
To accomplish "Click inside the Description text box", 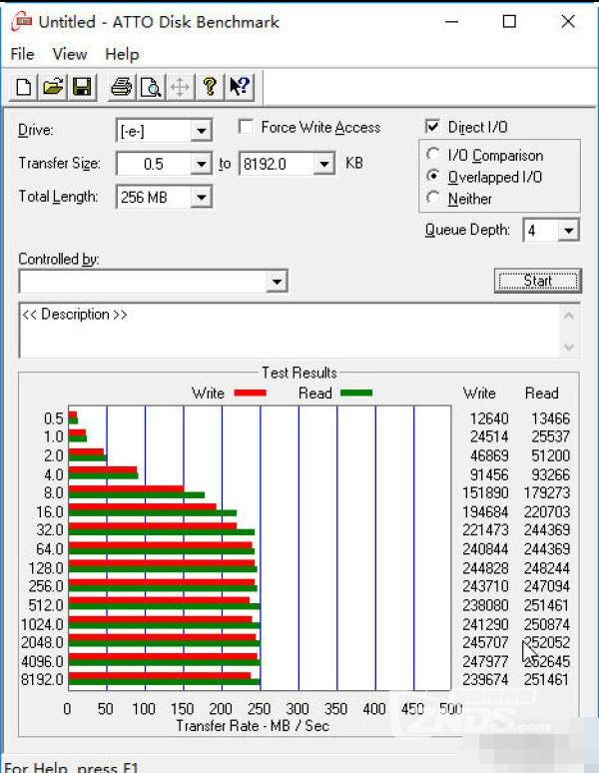I will point(290,331).
